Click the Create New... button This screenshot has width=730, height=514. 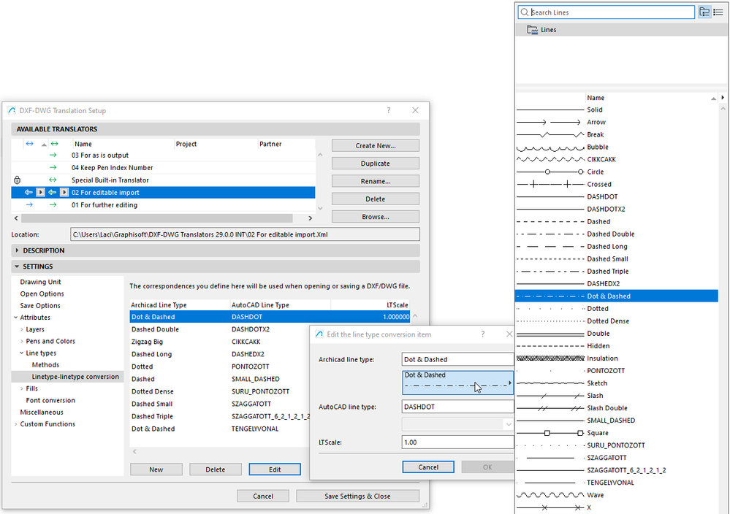coord(376,145)
